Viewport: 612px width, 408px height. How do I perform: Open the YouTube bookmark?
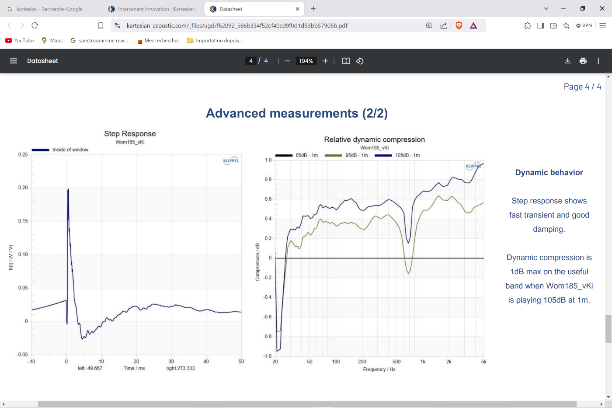pos(20,40)
